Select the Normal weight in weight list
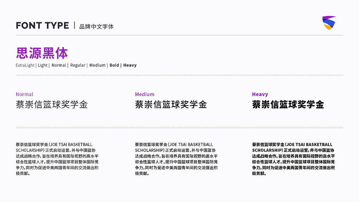 click(59, 65)
